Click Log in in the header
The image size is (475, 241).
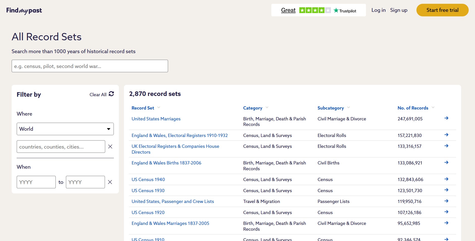pos(378,10)
